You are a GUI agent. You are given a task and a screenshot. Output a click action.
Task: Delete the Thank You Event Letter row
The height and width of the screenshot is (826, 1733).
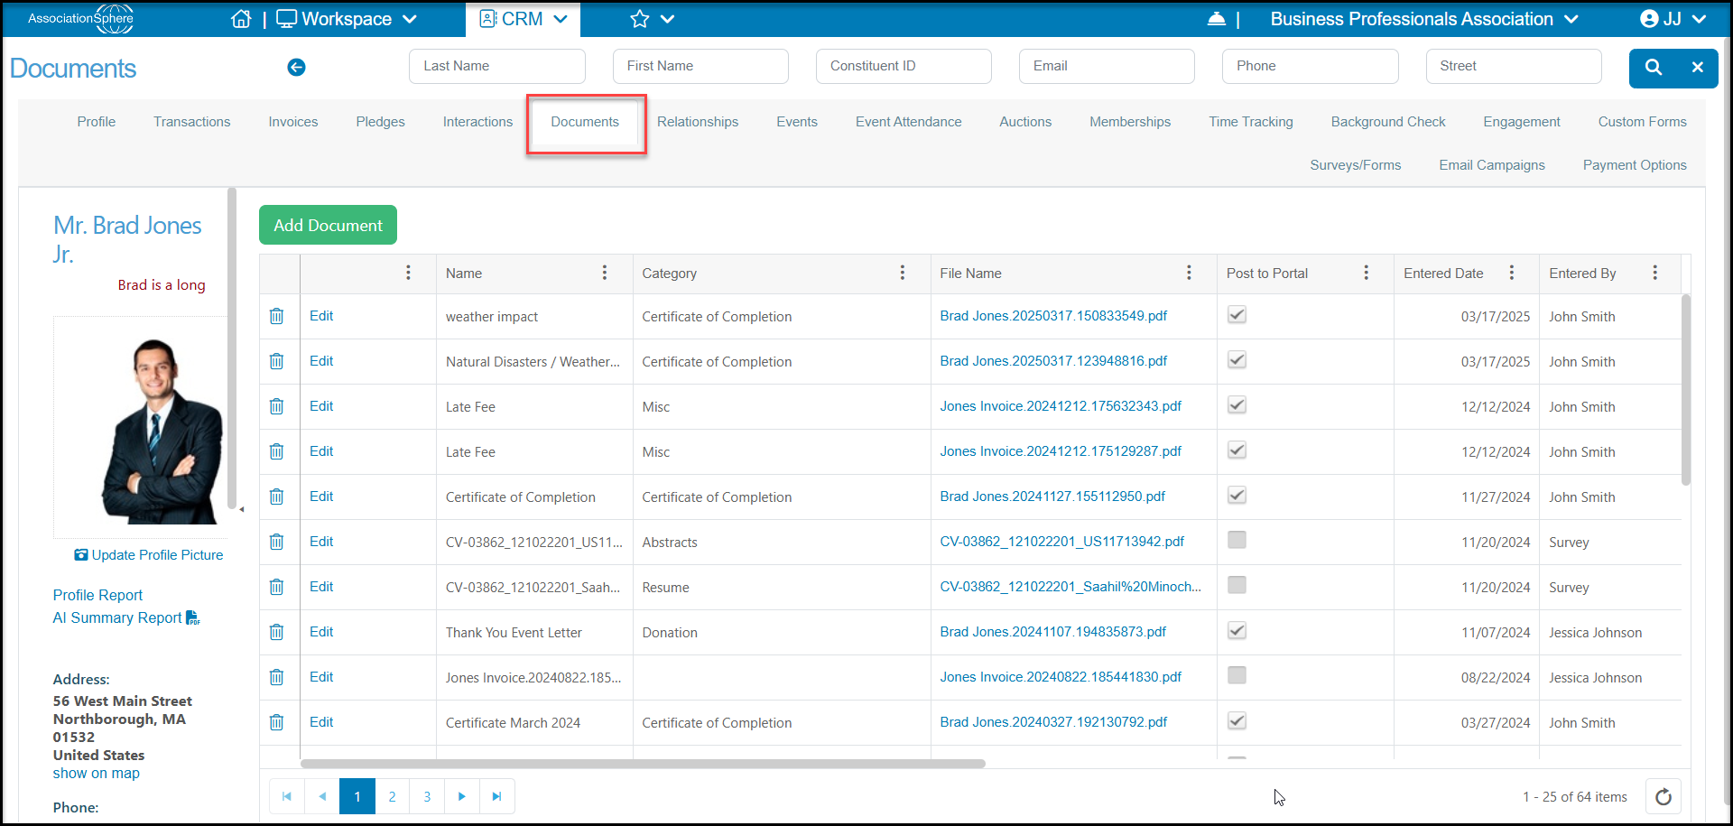coord(277,632)
